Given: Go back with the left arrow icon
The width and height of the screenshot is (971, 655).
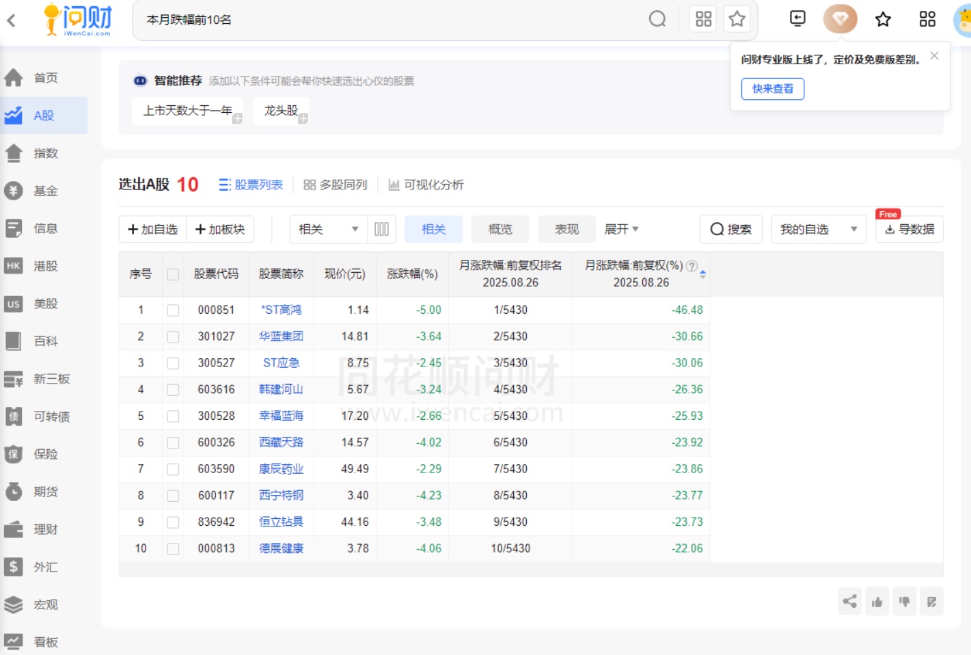Looking at the screenshot, I should click(12, 21).
